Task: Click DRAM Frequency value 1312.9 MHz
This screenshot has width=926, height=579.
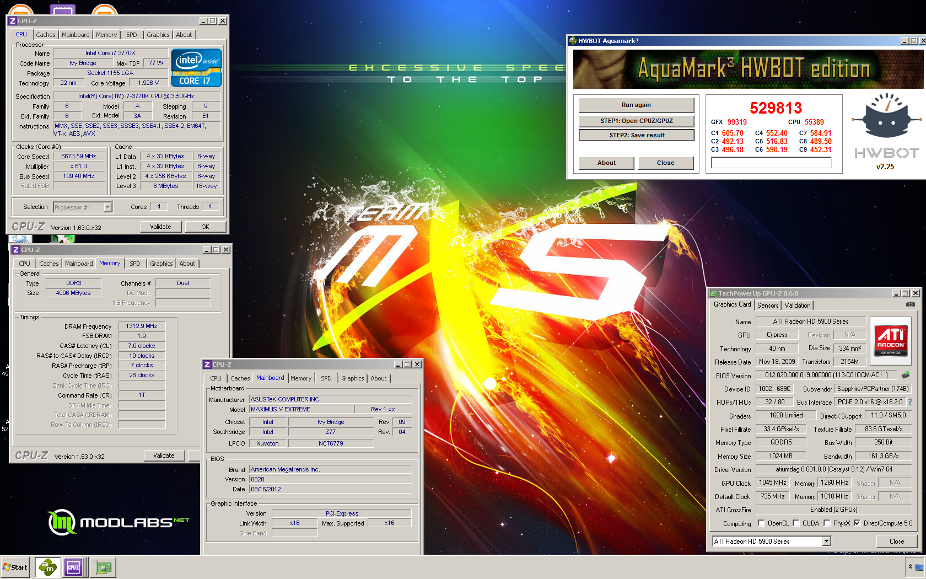Action: (x=142, y=326)
